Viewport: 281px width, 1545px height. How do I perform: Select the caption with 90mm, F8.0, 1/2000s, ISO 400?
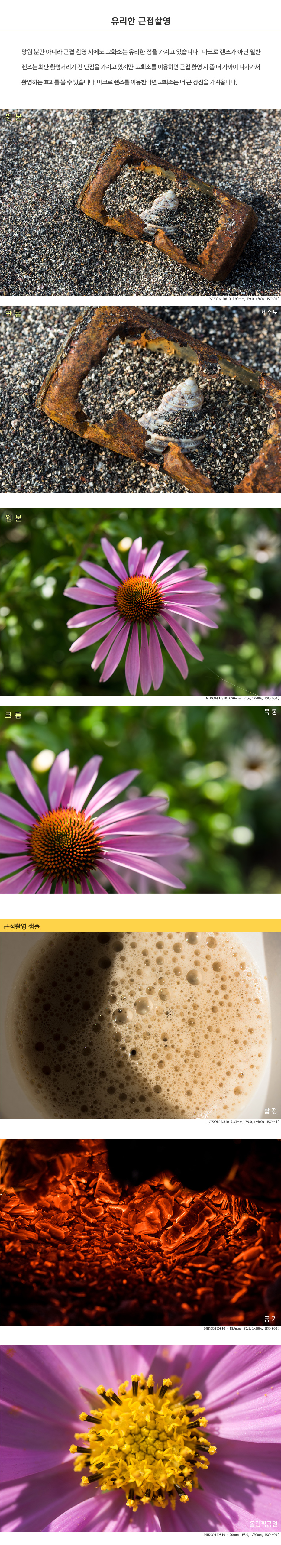[x=241, y=1535]
